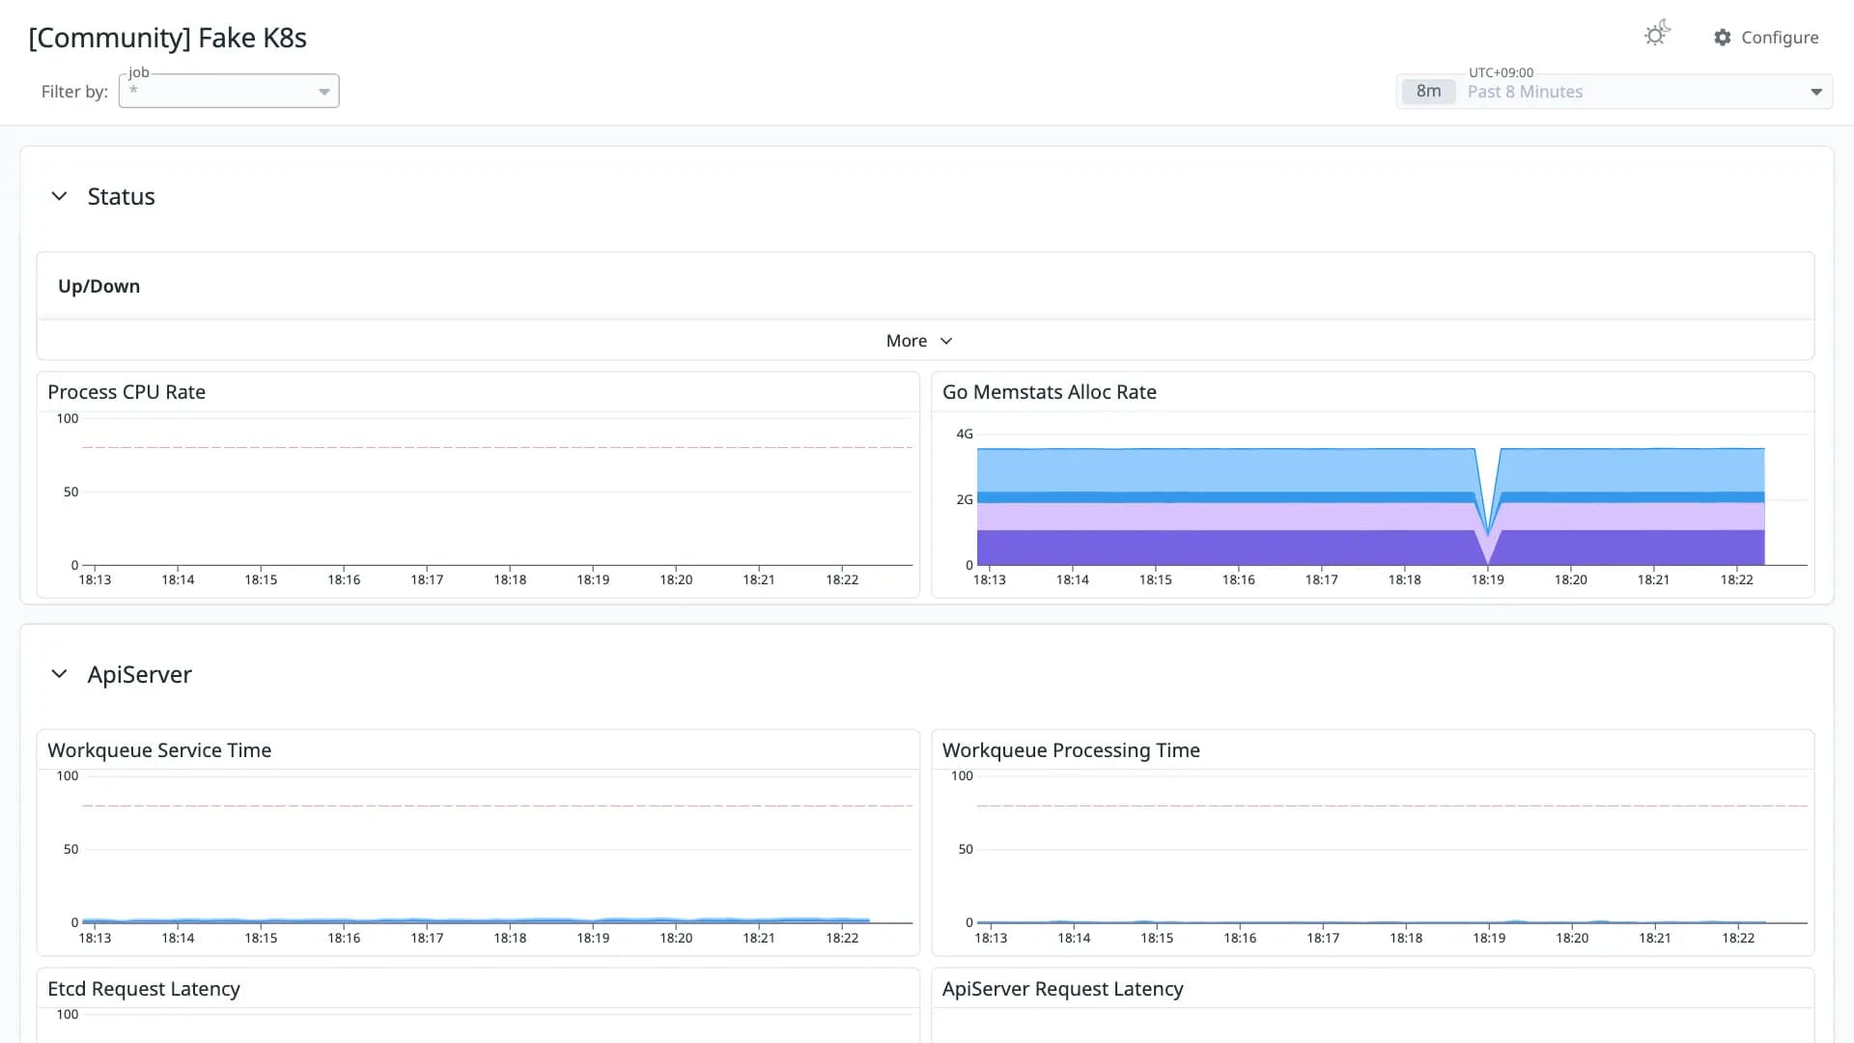Click the UTC+09:00 timezone label
Viewport: 1854px width, 1043px height.
pos(1501,72)
